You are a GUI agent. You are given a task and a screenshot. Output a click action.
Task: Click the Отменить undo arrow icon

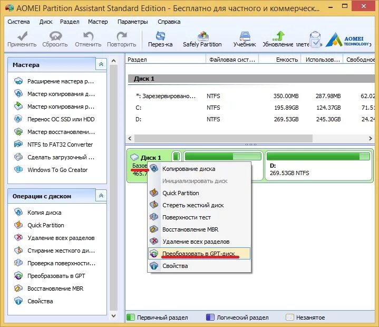pyautogui.click(x=88, y=36)
